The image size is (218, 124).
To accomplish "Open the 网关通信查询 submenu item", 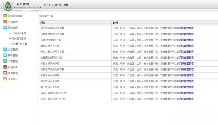I will click(x=19, y=39).
